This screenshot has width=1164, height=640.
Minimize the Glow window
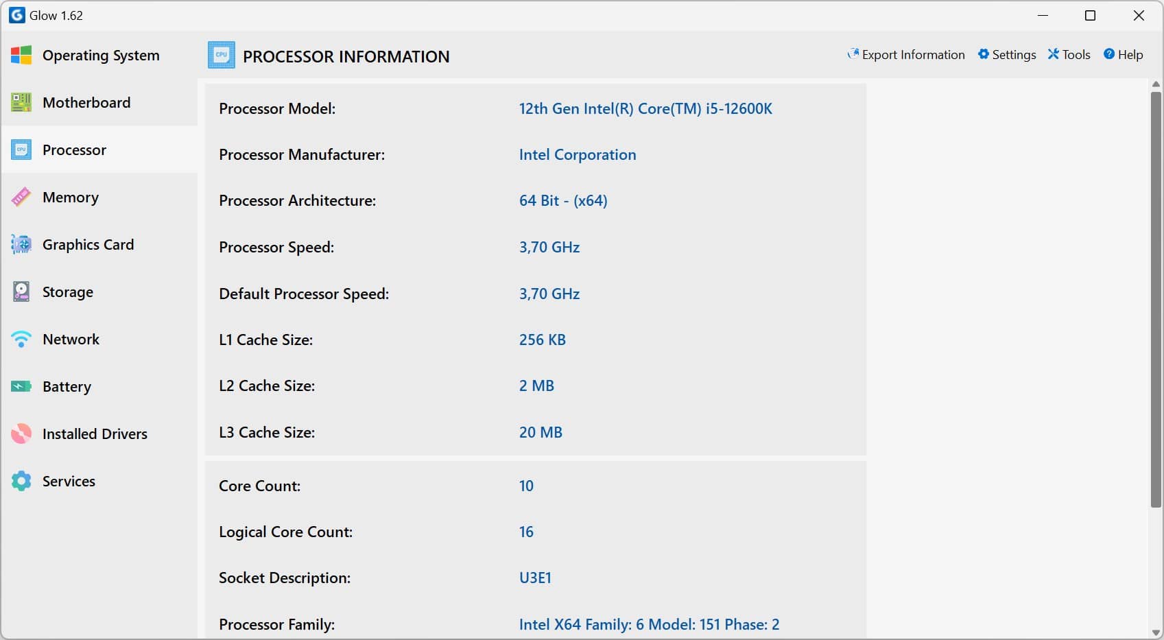(x=1043, y=15)
